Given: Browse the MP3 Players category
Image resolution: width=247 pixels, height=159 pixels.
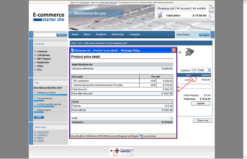Looking at the screenshot, I should tap(44, 59).
